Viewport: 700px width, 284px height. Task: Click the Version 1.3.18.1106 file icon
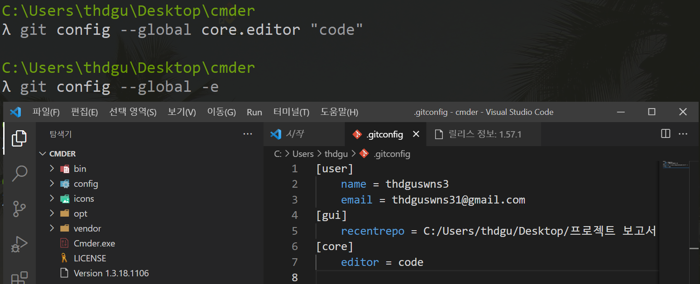coord(65,273)
